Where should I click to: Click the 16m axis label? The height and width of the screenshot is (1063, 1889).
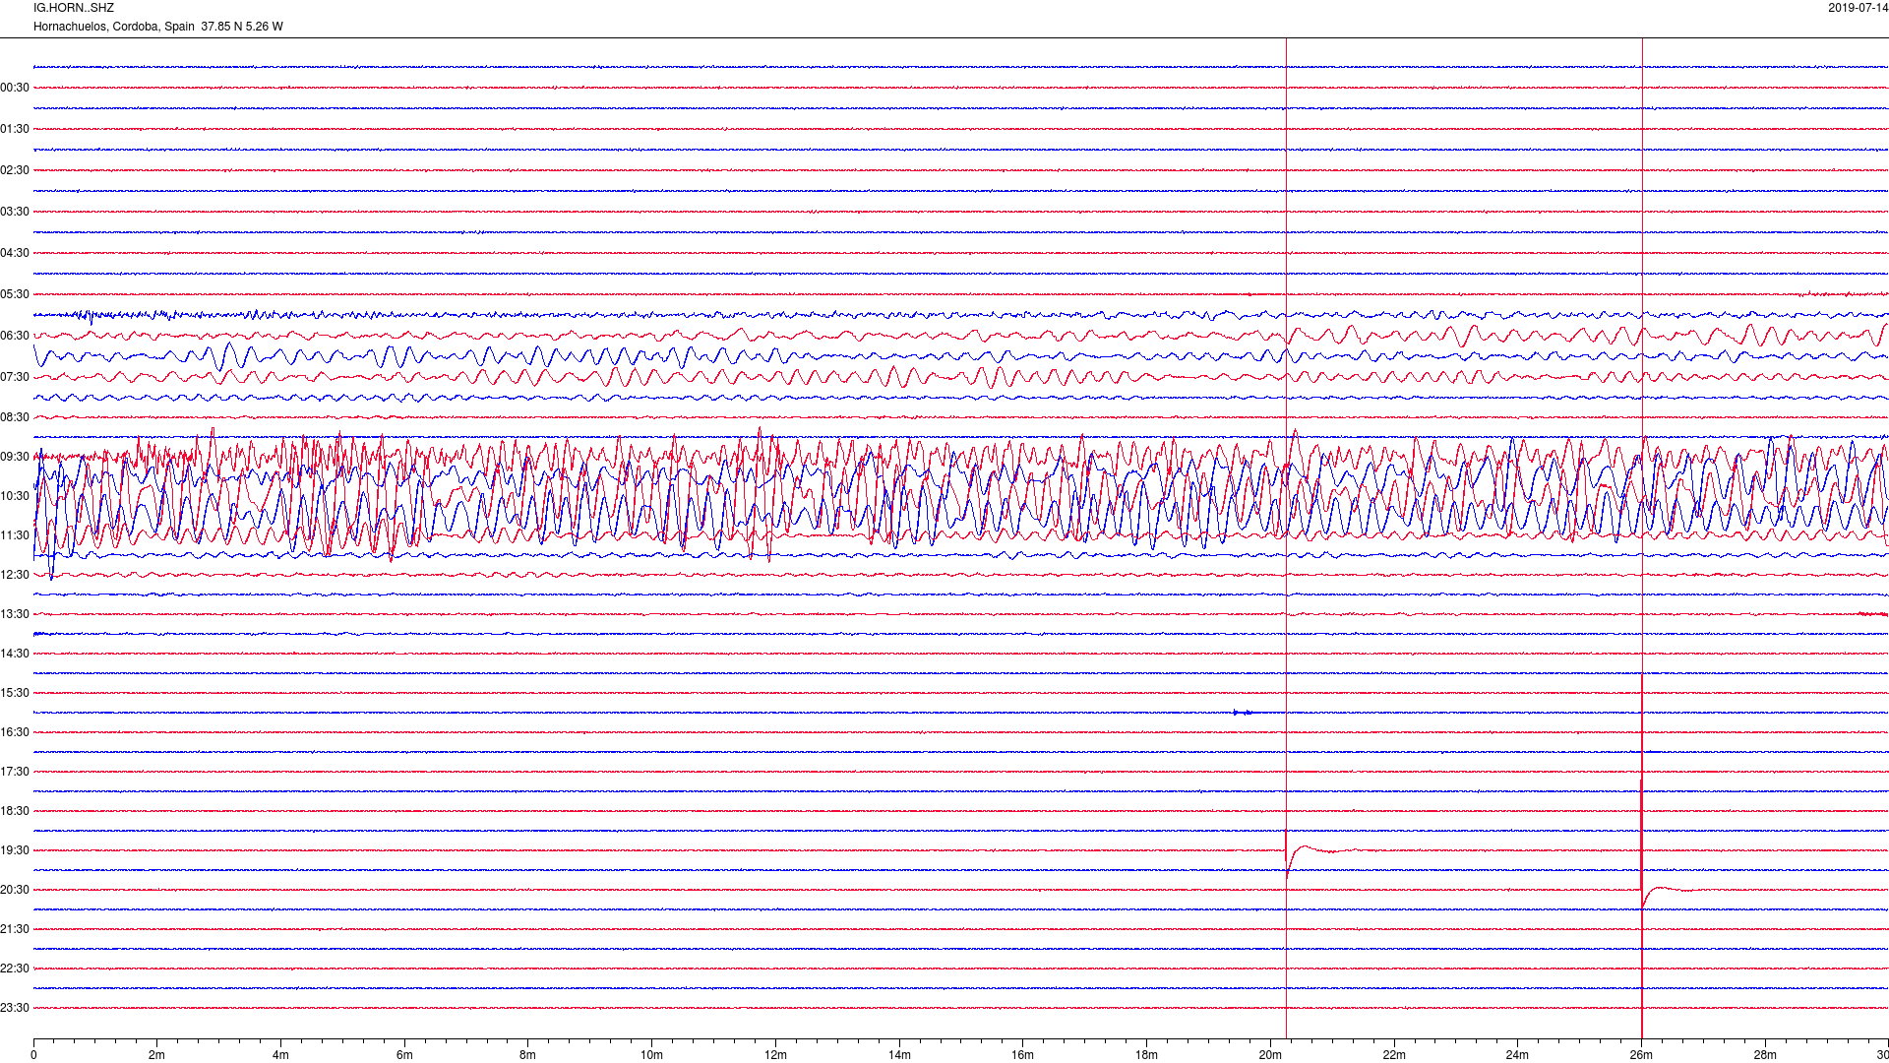point(1023,1055)
